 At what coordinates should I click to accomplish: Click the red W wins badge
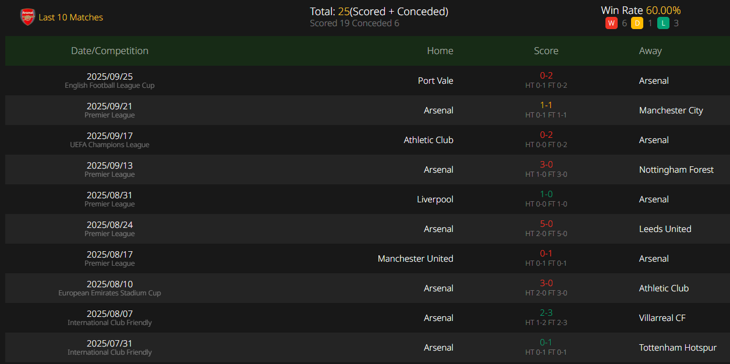coord(611,23)
